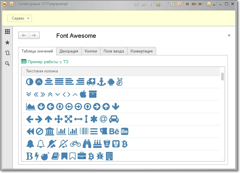The height and width of the screenshot is (173, 240).
Task: Open the calendar from the title bar
Action: click(x=179, y=4)
